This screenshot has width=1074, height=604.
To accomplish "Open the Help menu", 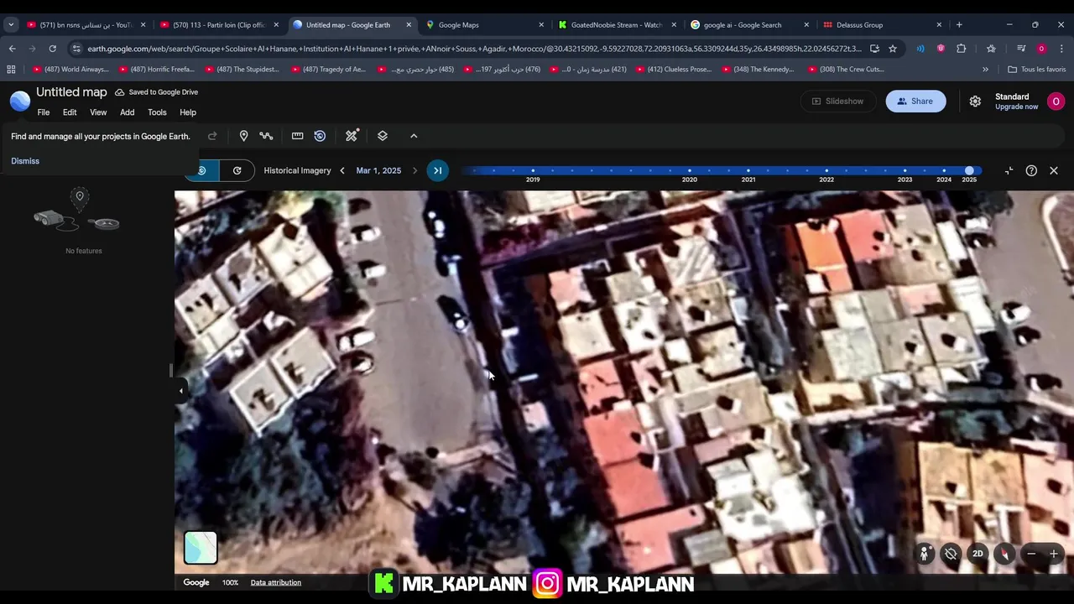I will click(188, 112).
